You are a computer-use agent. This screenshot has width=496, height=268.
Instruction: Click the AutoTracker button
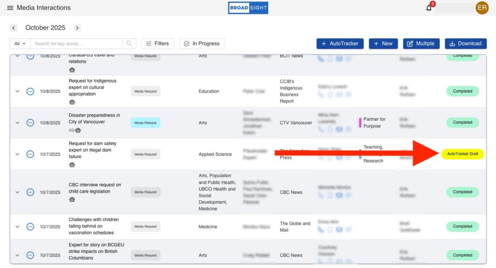(x=340, y=43)
